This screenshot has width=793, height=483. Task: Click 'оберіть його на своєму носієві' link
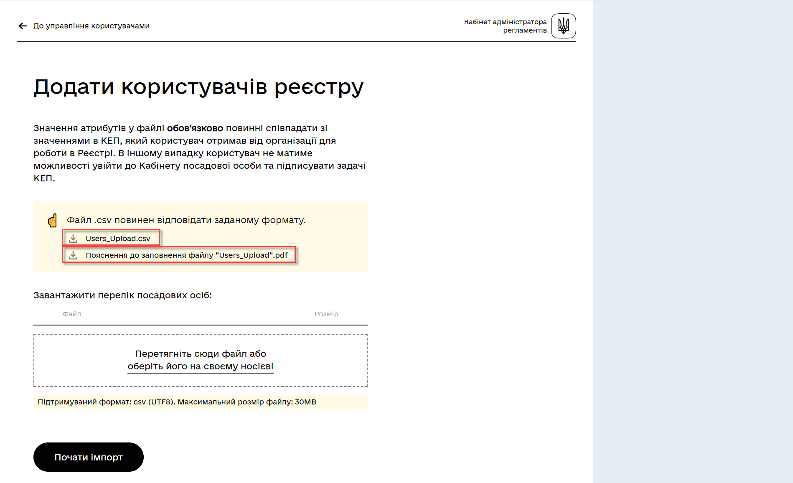[201, 366]
